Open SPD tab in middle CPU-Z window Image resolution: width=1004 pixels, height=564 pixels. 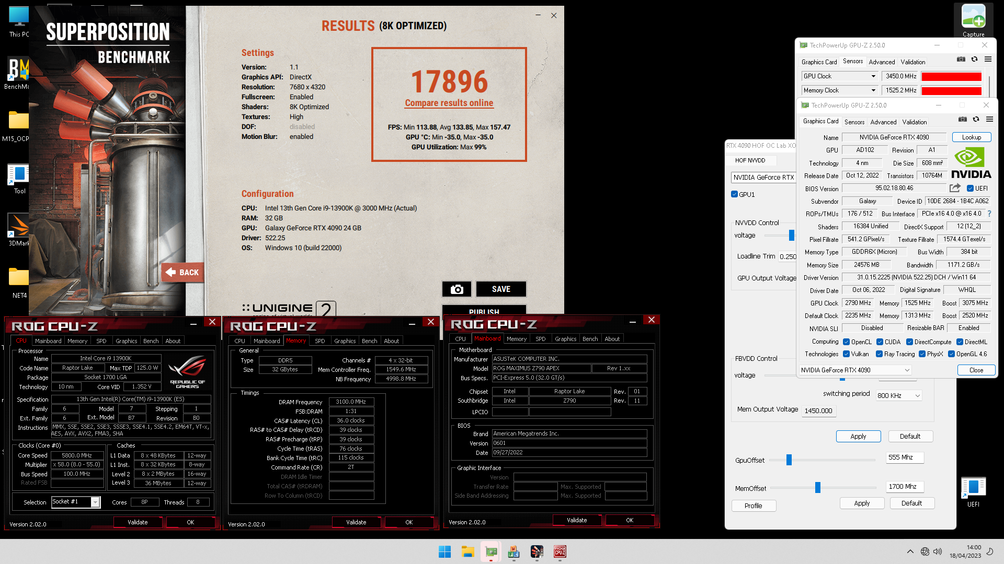[320, 341]
